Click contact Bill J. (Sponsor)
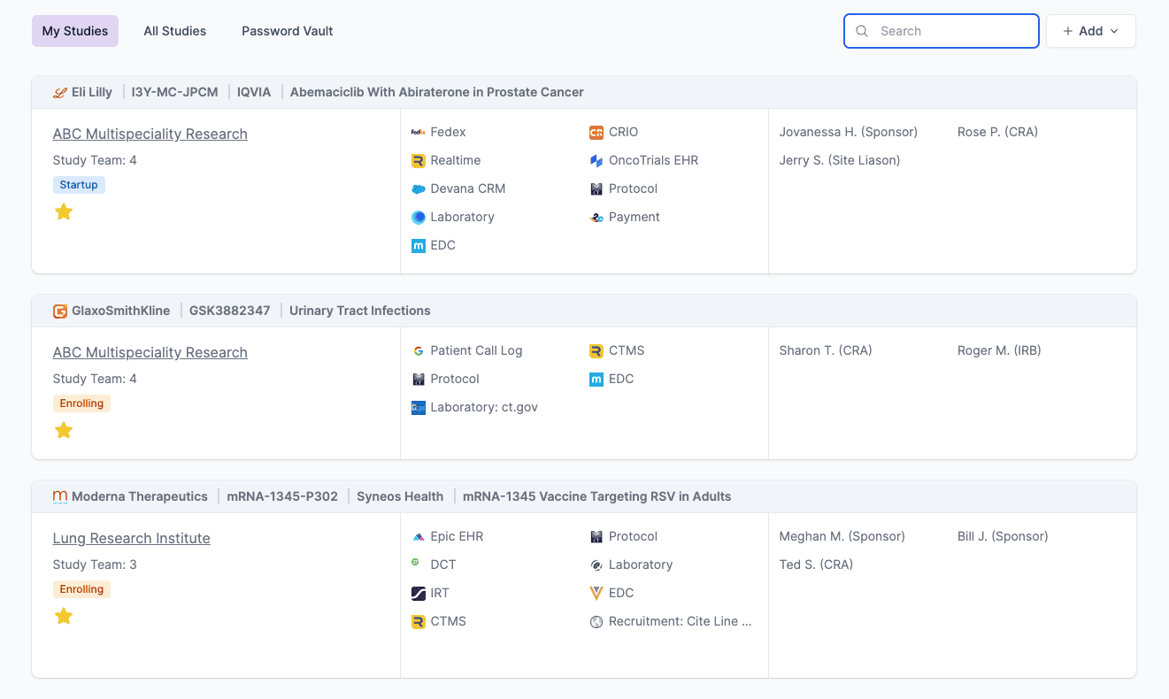1169x699 pixels. (x=1003, y=536)
